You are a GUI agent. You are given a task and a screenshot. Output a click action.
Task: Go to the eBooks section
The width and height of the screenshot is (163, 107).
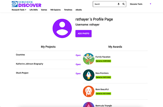(x=79, y=10)
